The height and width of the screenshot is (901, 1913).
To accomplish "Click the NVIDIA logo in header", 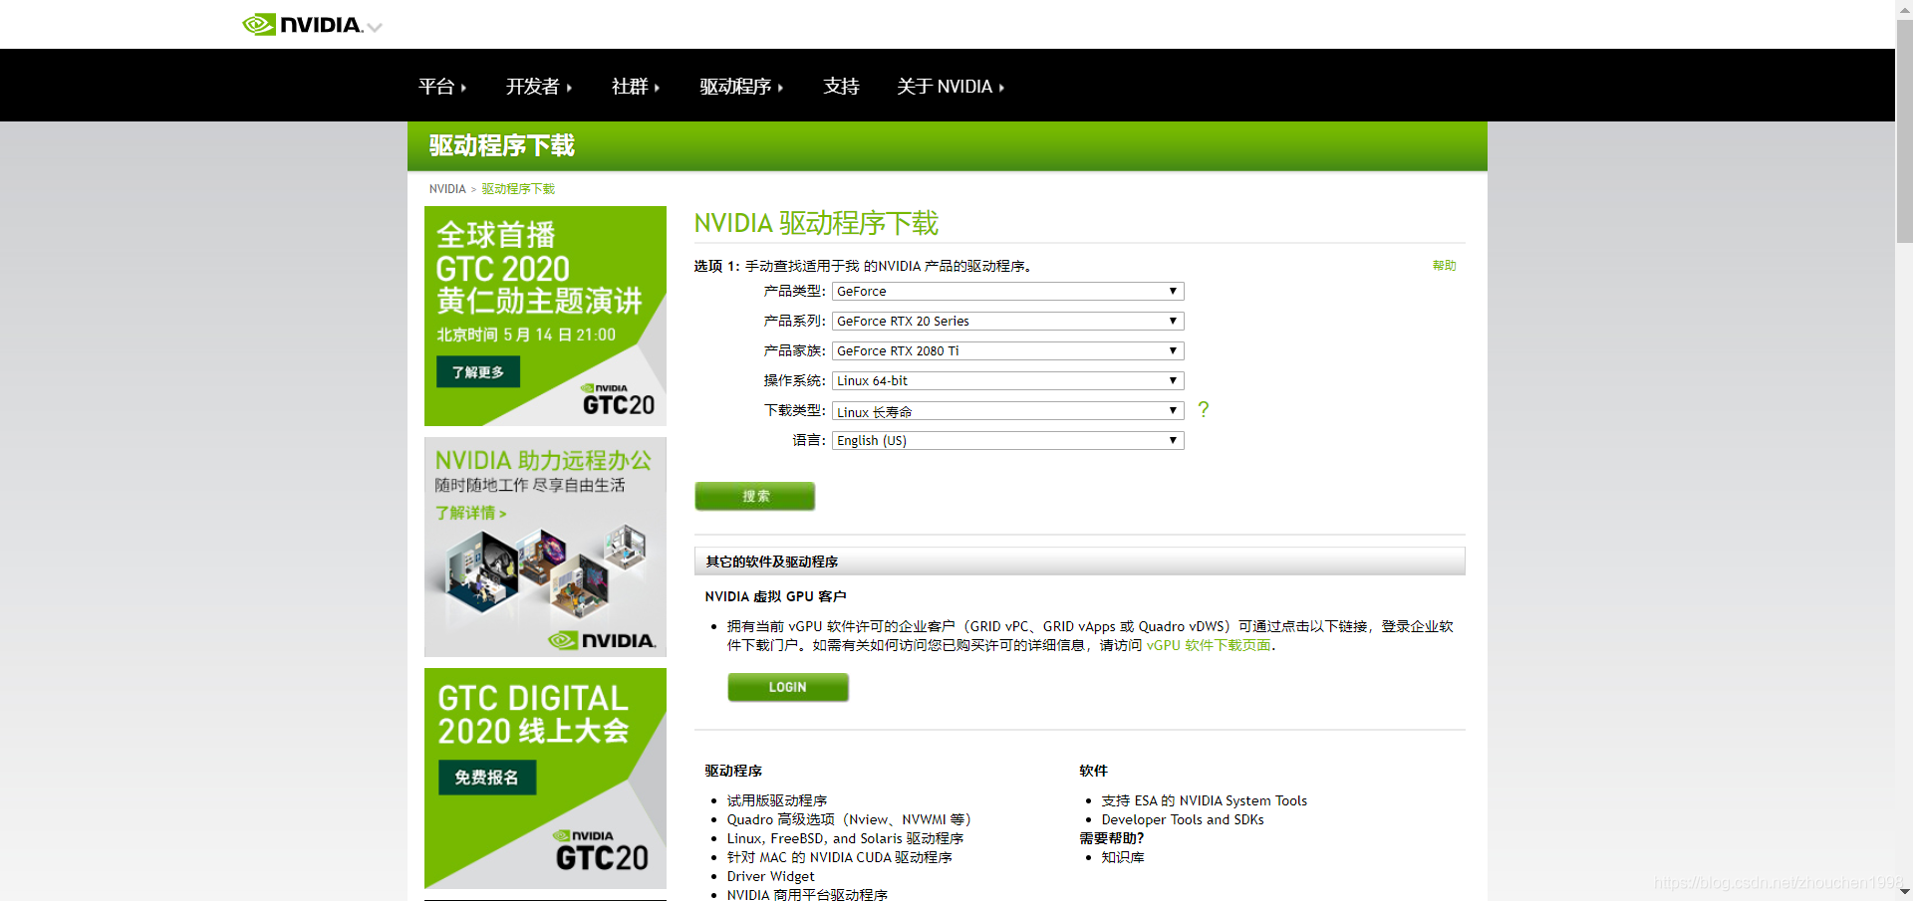I will tap(302, 24).
